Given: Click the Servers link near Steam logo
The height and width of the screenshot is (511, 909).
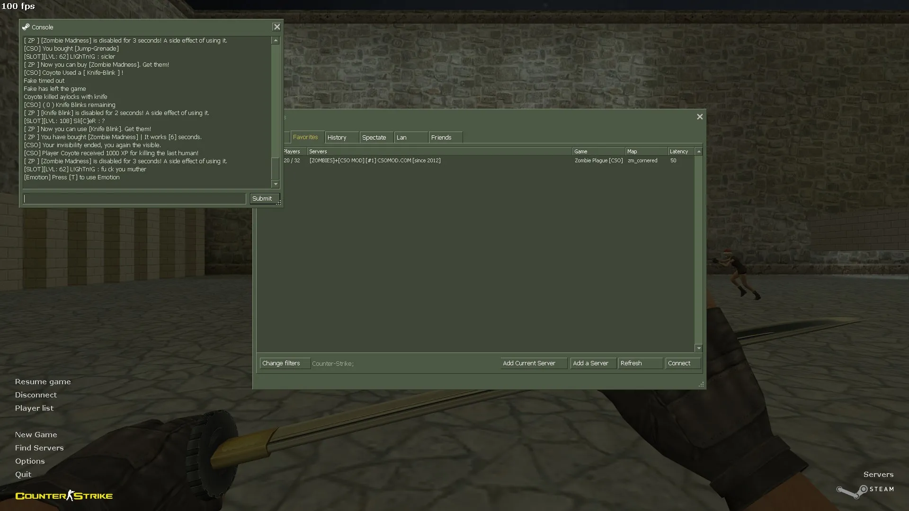Looking at the screenshot, I should pyautogui.click(x=878, y=475).
